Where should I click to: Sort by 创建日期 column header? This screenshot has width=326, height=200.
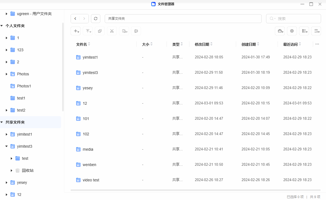coord(250,44)
